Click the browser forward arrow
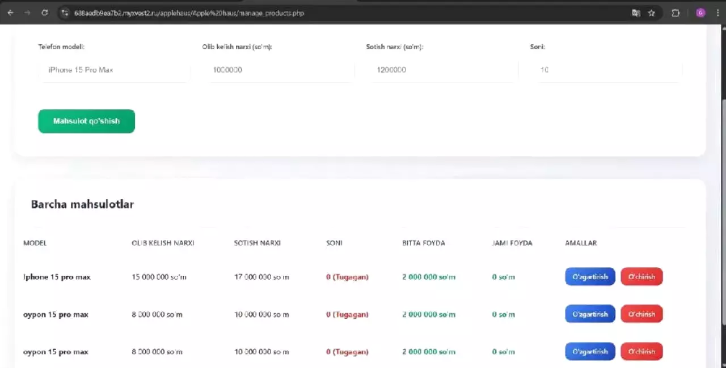 click(27, 12)
